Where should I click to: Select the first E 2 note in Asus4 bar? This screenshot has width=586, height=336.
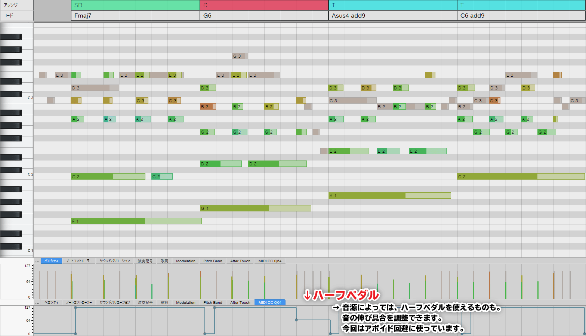click(x=348, y=151)
